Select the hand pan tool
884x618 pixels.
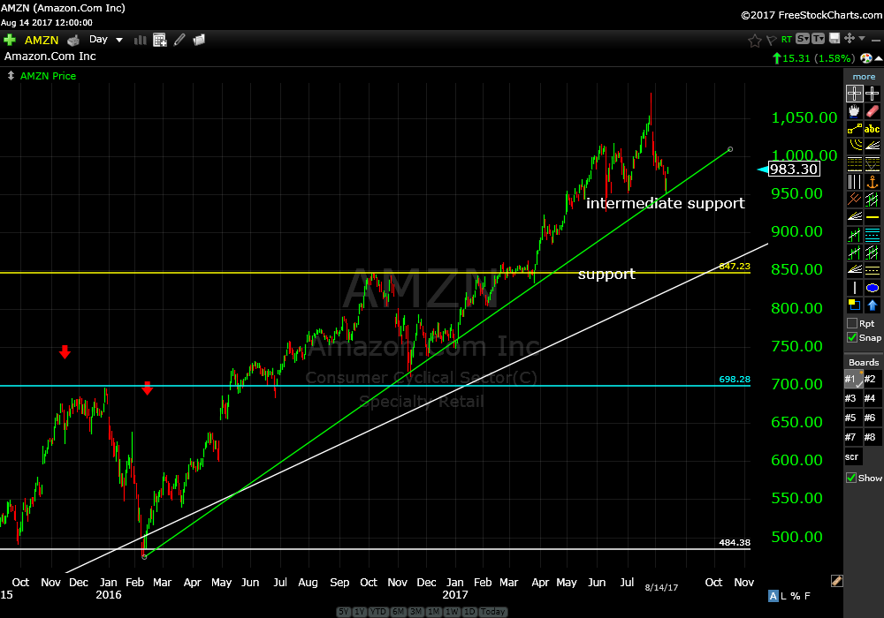[854, 111]
